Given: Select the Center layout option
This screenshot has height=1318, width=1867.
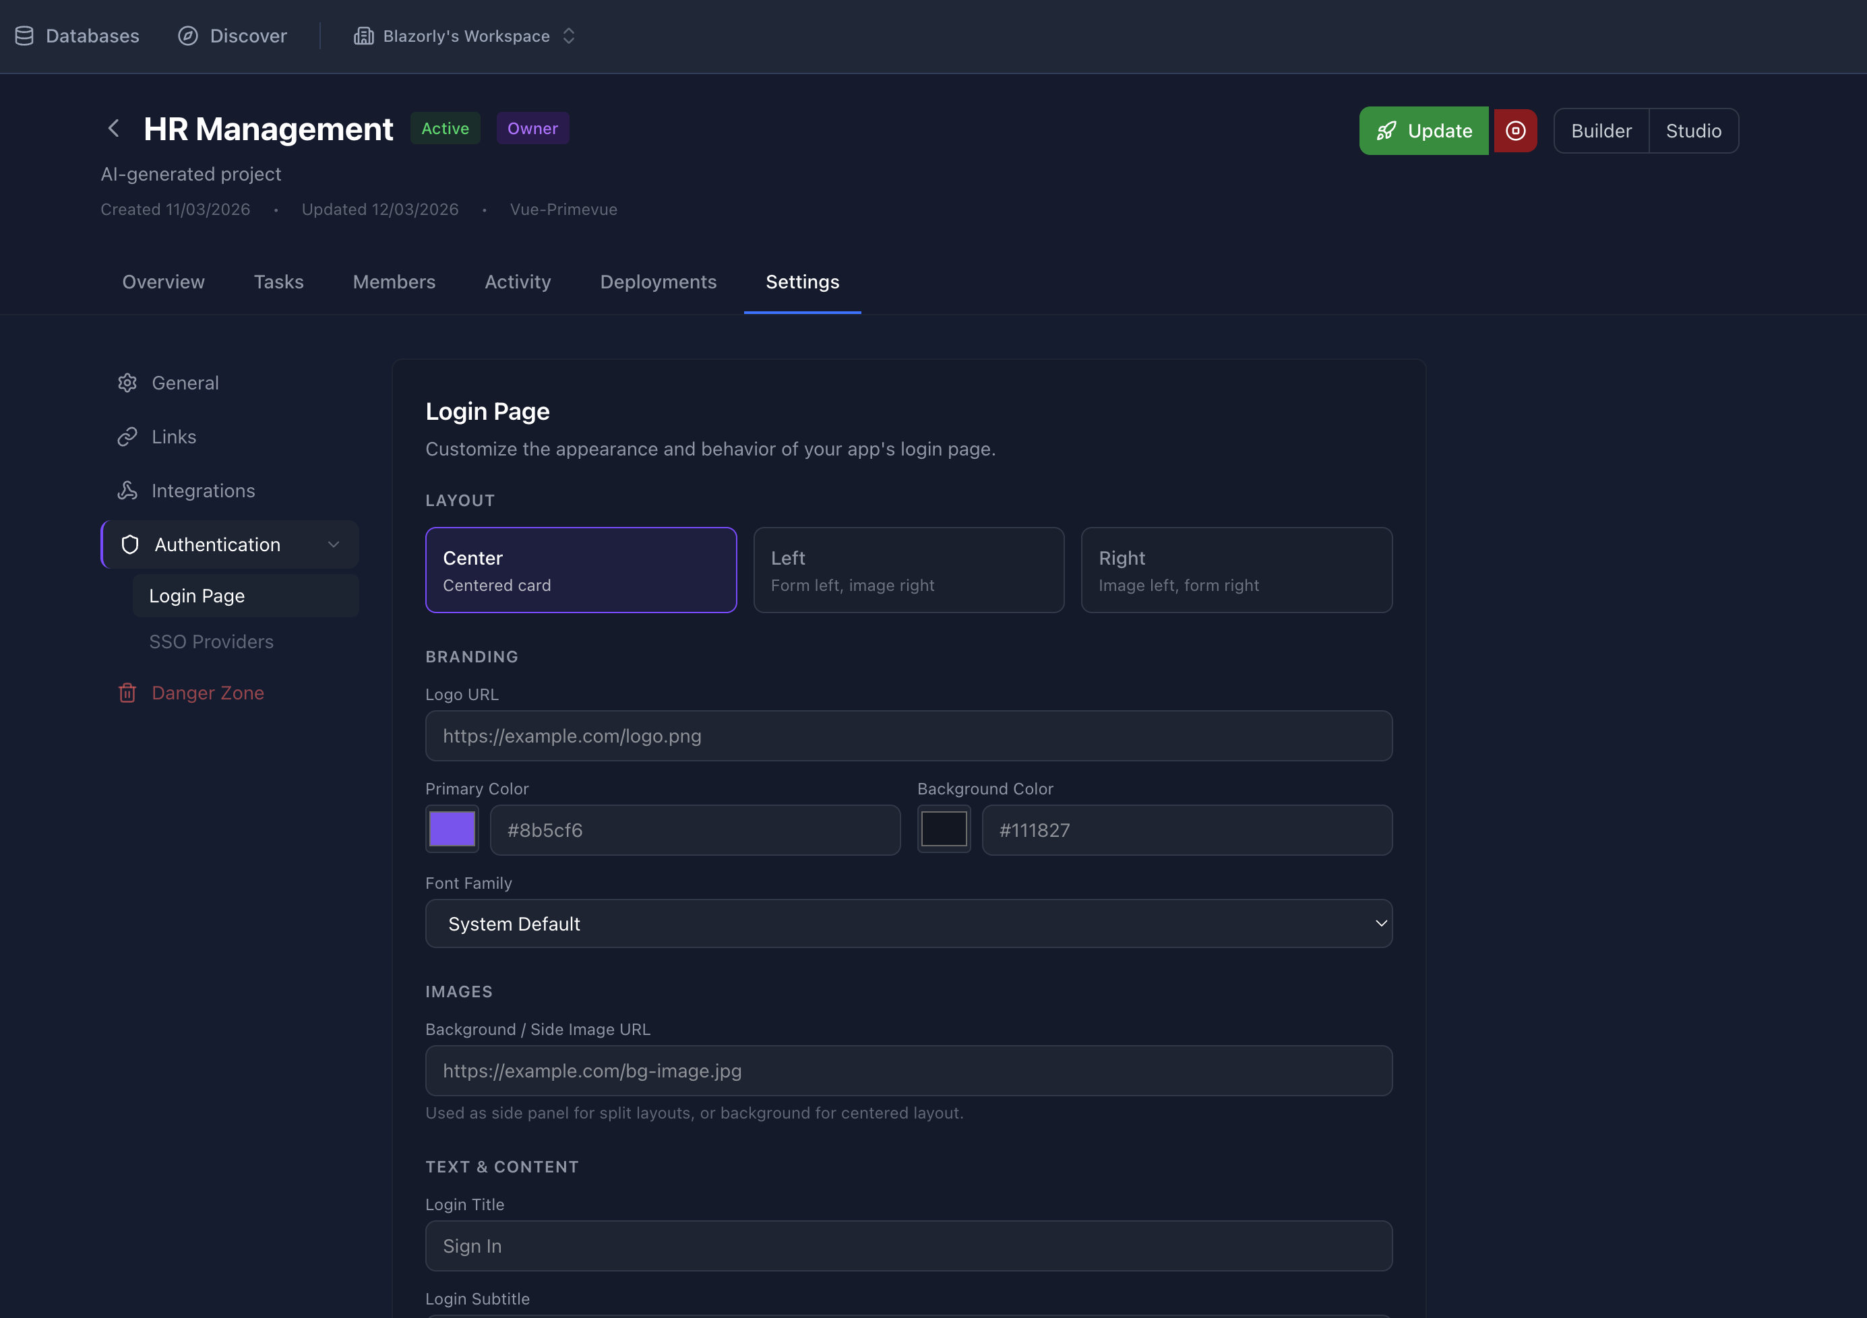Looking at the screenshot, I should [580, 570].
